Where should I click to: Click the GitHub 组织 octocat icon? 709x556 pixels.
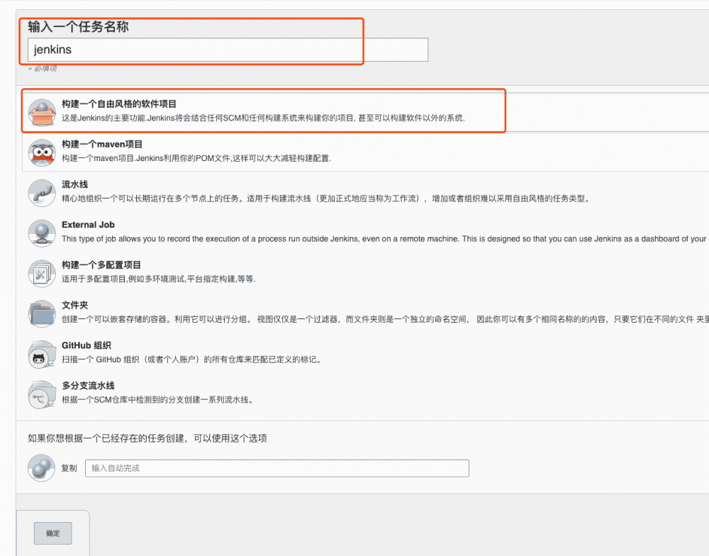click(41, 352)
